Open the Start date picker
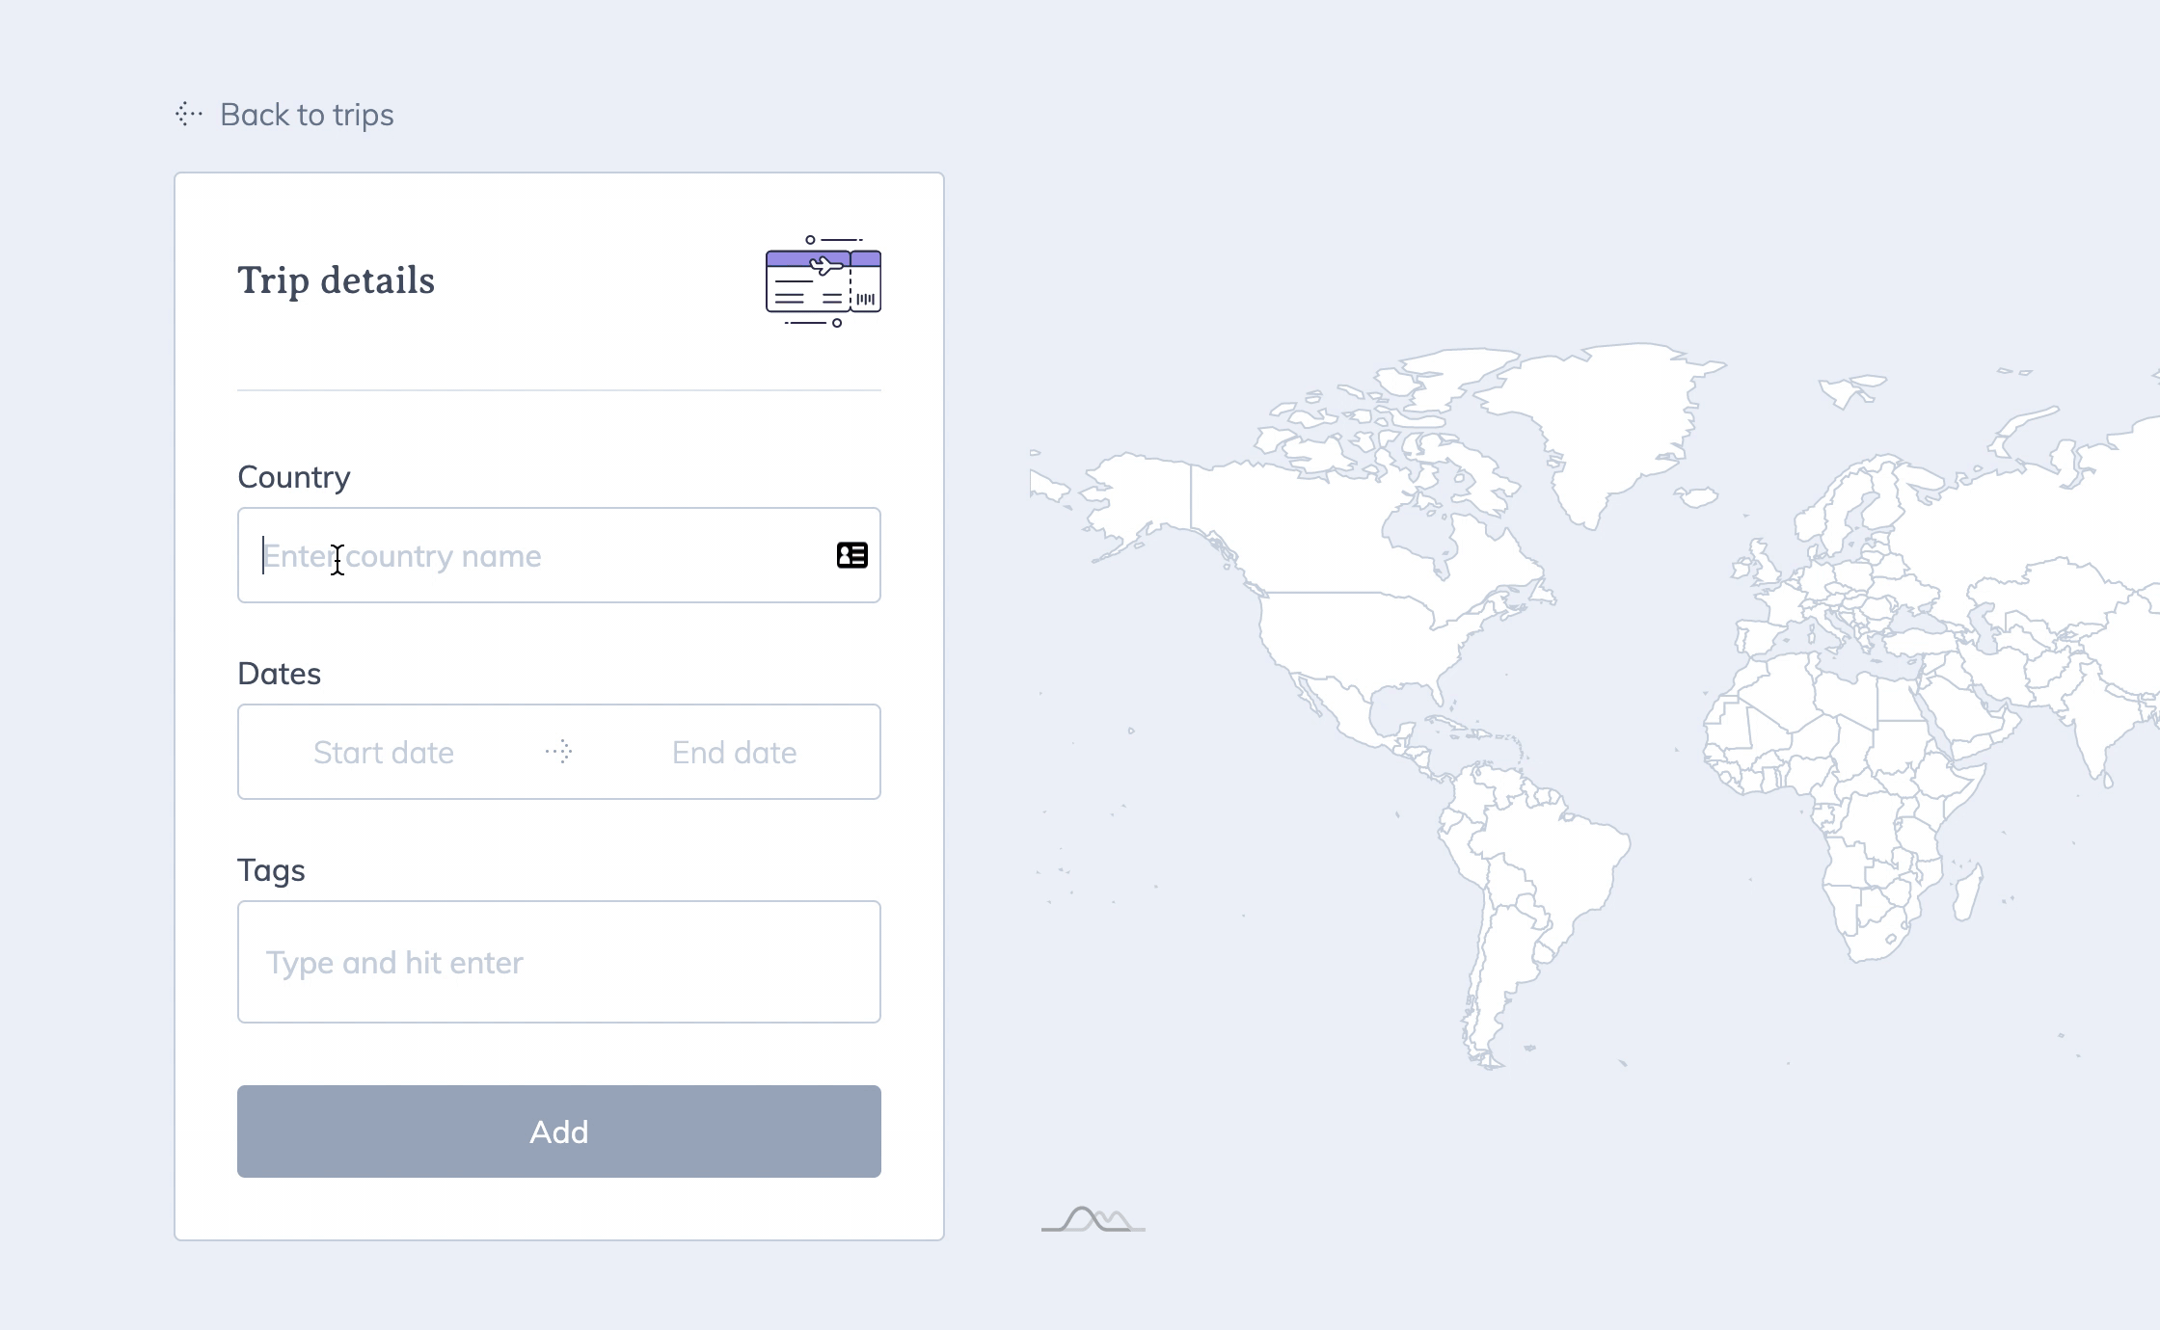2160x1330 pixels. (x=383, y=752)
